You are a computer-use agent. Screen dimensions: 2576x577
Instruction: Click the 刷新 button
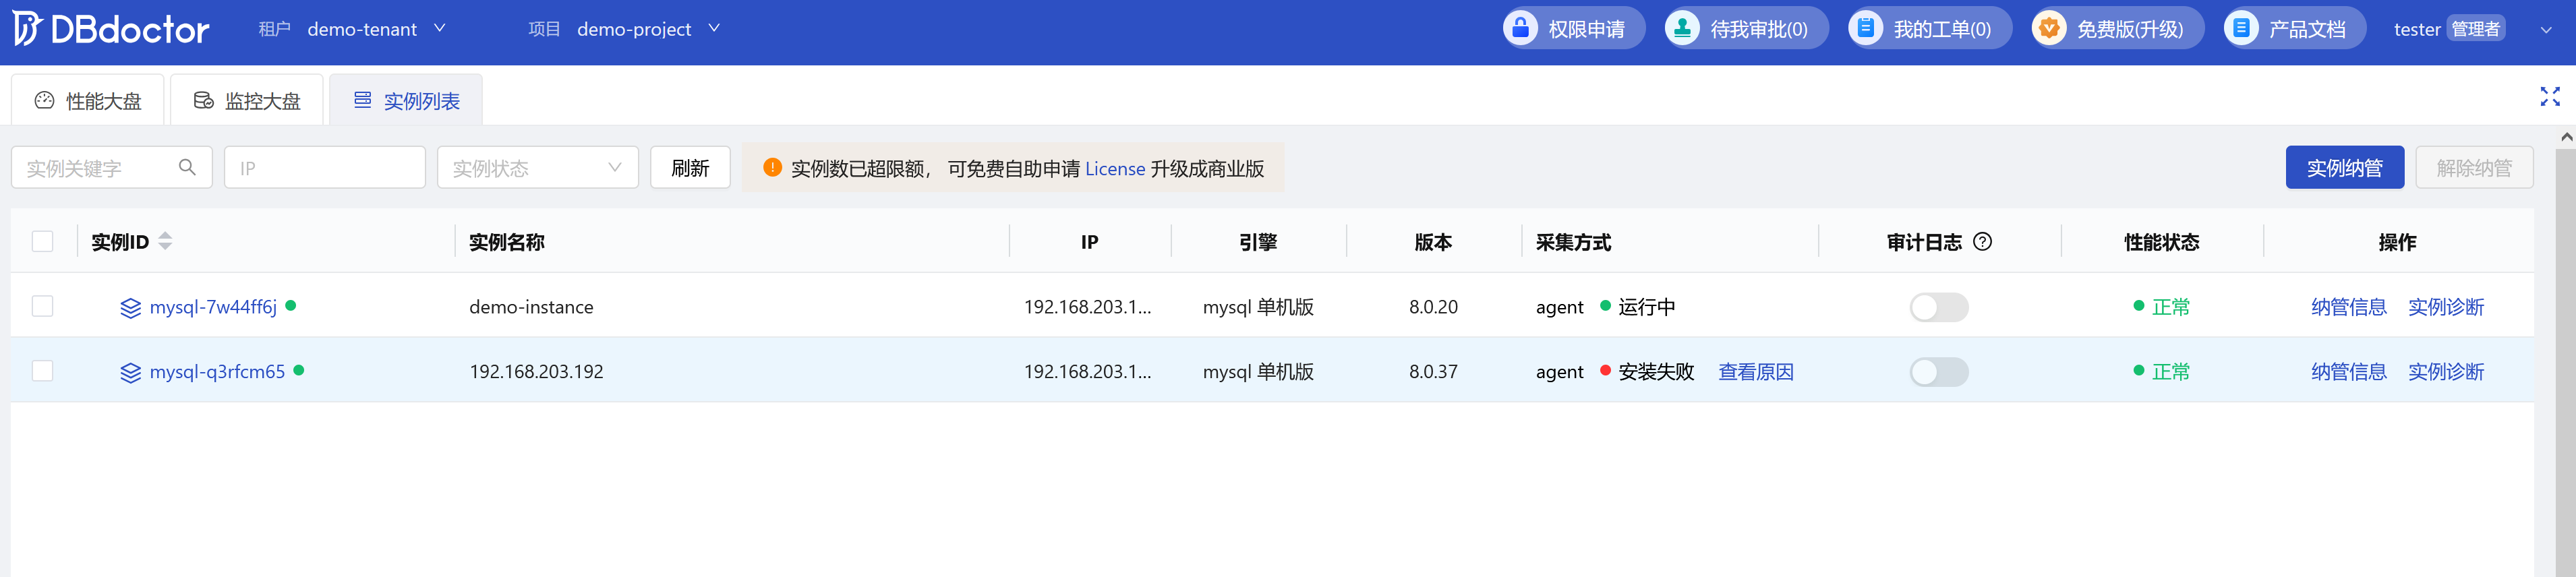point(690,167)
